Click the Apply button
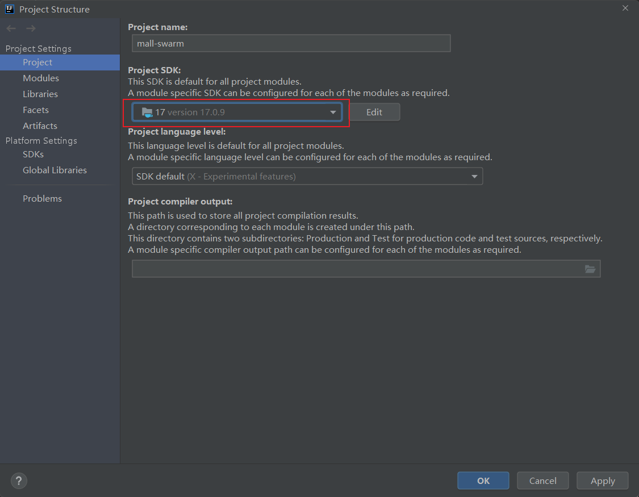Screen dimensions: 639x497 603,481
